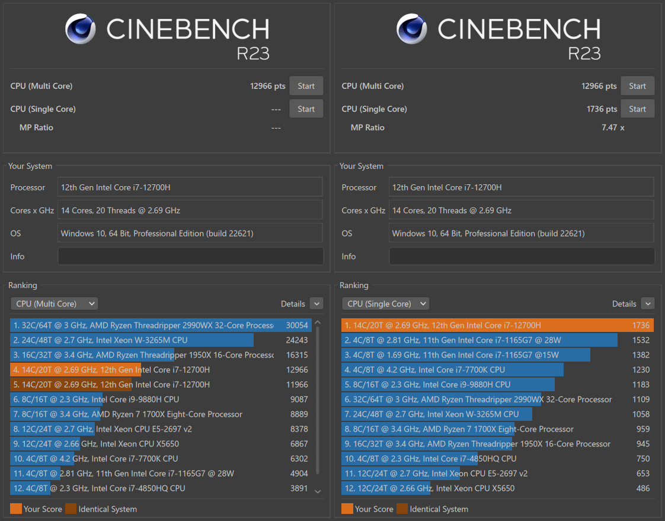Select i7-4850HQ row scoring 750
This screenshot has width=665, height=521.
497,459
